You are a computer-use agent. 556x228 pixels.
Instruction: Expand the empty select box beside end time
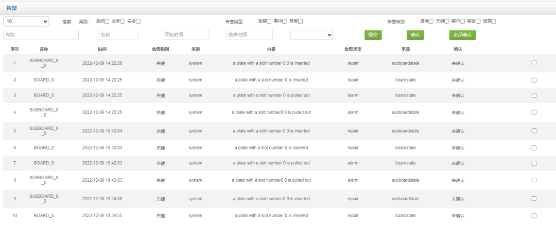tap(311, 35)
